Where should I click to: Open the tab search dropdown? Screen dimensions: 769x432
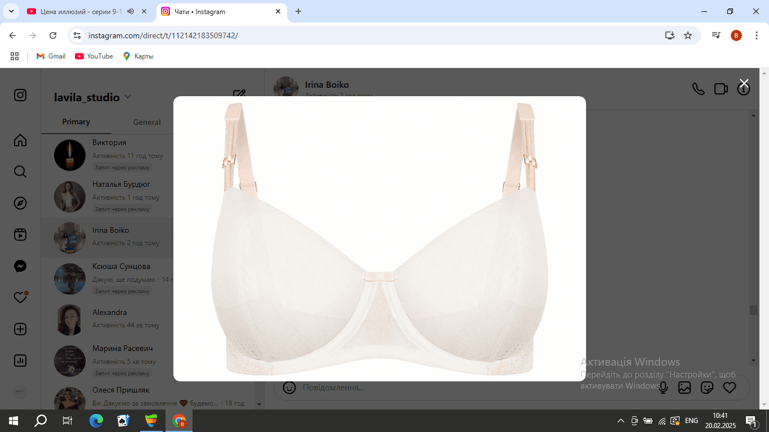tap(11, 11)
